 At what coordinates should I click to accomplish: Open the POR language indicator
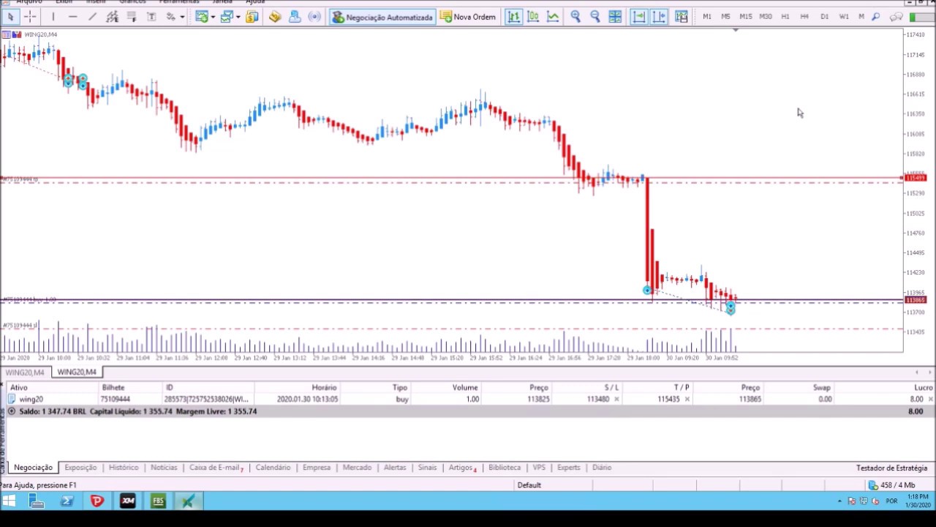(891, 501)
